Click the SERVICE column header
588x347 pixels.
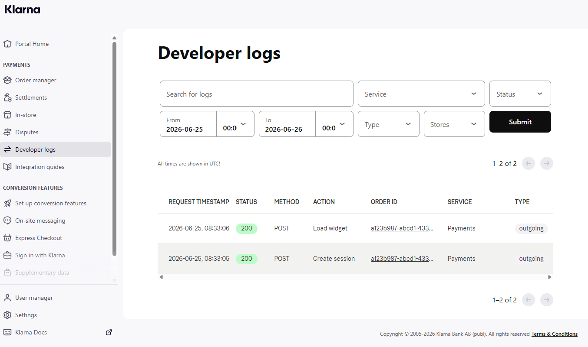[459, 202]
